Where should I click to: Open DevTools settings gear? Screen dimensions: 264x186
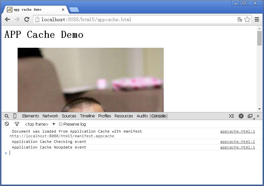pyautogui.click(x=241, y=116)
